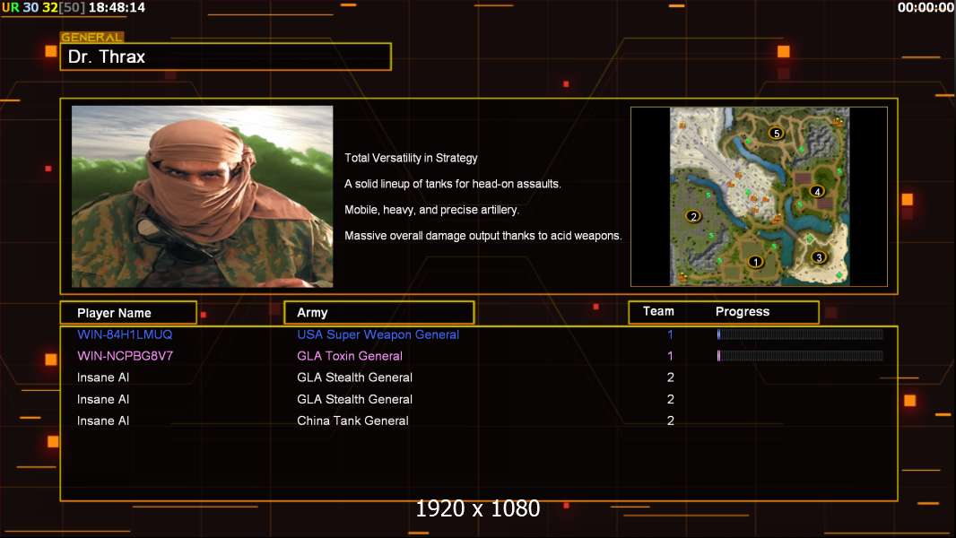Click the battlefield minimap preview
This screenshot has height=538, width=956.
pyautogui.click(x=759, y=196)
